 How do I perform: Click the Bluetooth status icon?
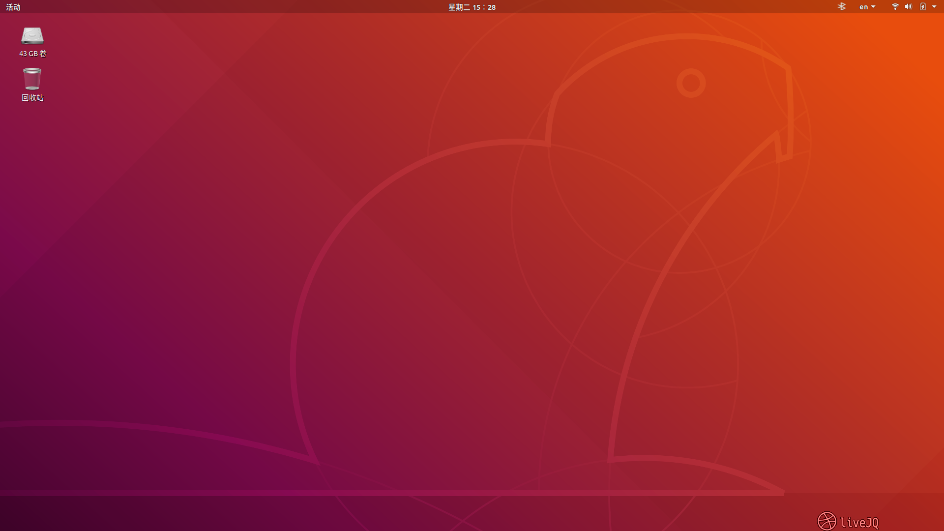842,6
